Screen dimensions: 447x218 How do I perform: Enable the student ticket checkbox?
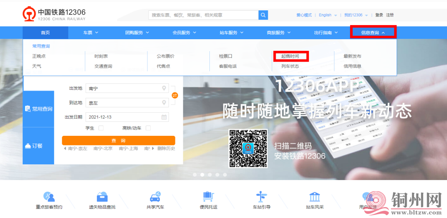click(x=101, y=128)
